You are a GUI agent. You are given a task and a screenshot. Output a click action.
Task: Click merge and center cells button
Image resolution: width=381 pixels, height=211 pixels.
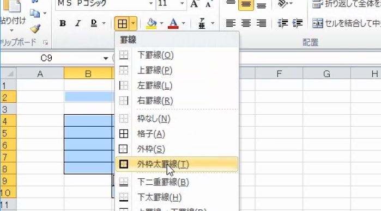346,23
